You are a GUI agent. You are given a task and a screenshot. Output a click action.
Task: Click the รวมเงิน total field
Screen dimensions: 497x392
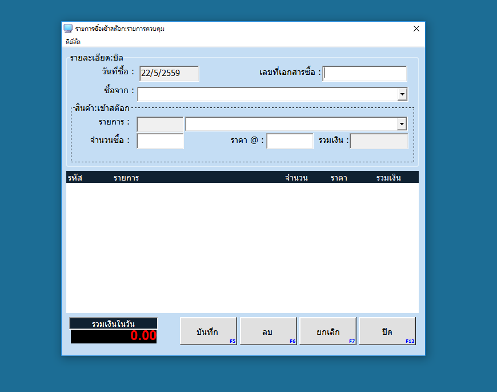coord(379,141)
